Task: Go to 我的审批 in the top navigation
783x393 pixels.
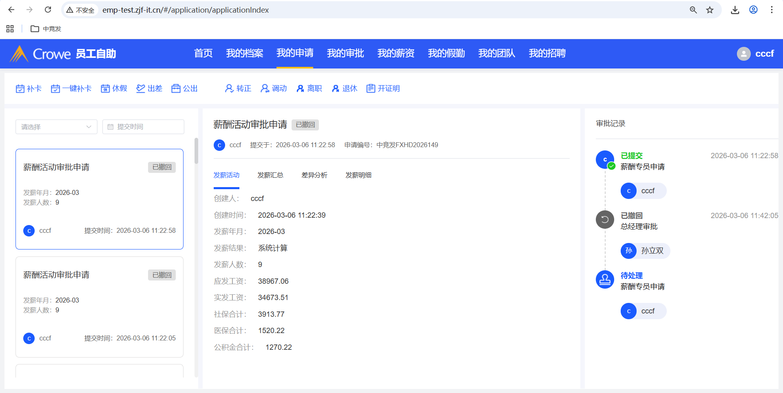Action: (345, 53)
